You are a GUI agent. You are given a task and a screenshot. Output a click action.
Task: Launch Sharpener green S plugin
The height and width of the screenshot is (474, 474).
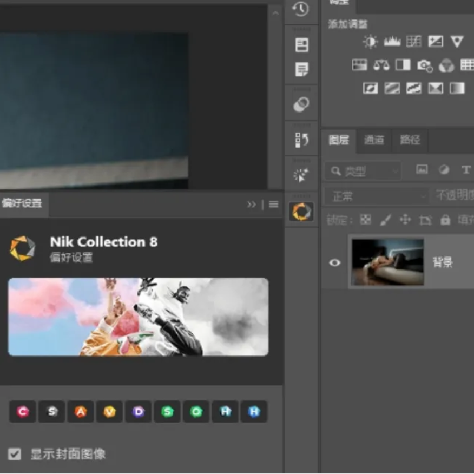coord(167,411)
